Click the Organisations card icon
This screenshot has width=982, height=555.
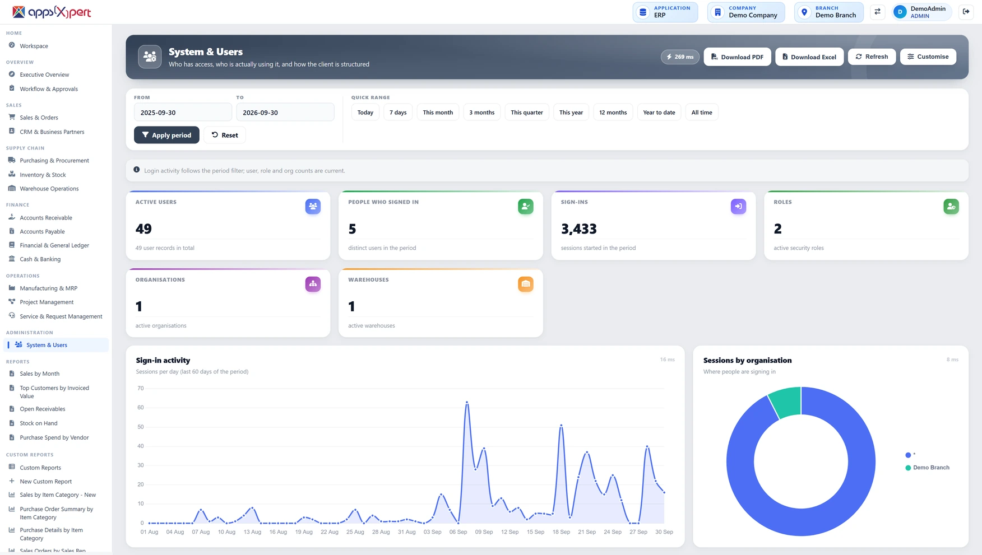[313, 284]
